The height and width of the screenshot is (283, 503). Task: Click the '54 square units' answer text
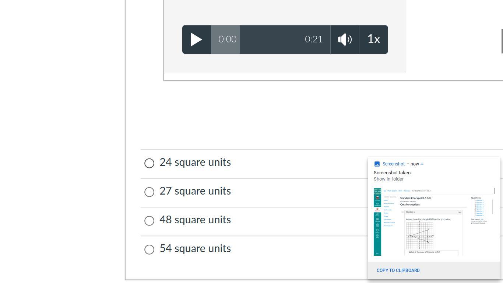(x=195, y=248)
